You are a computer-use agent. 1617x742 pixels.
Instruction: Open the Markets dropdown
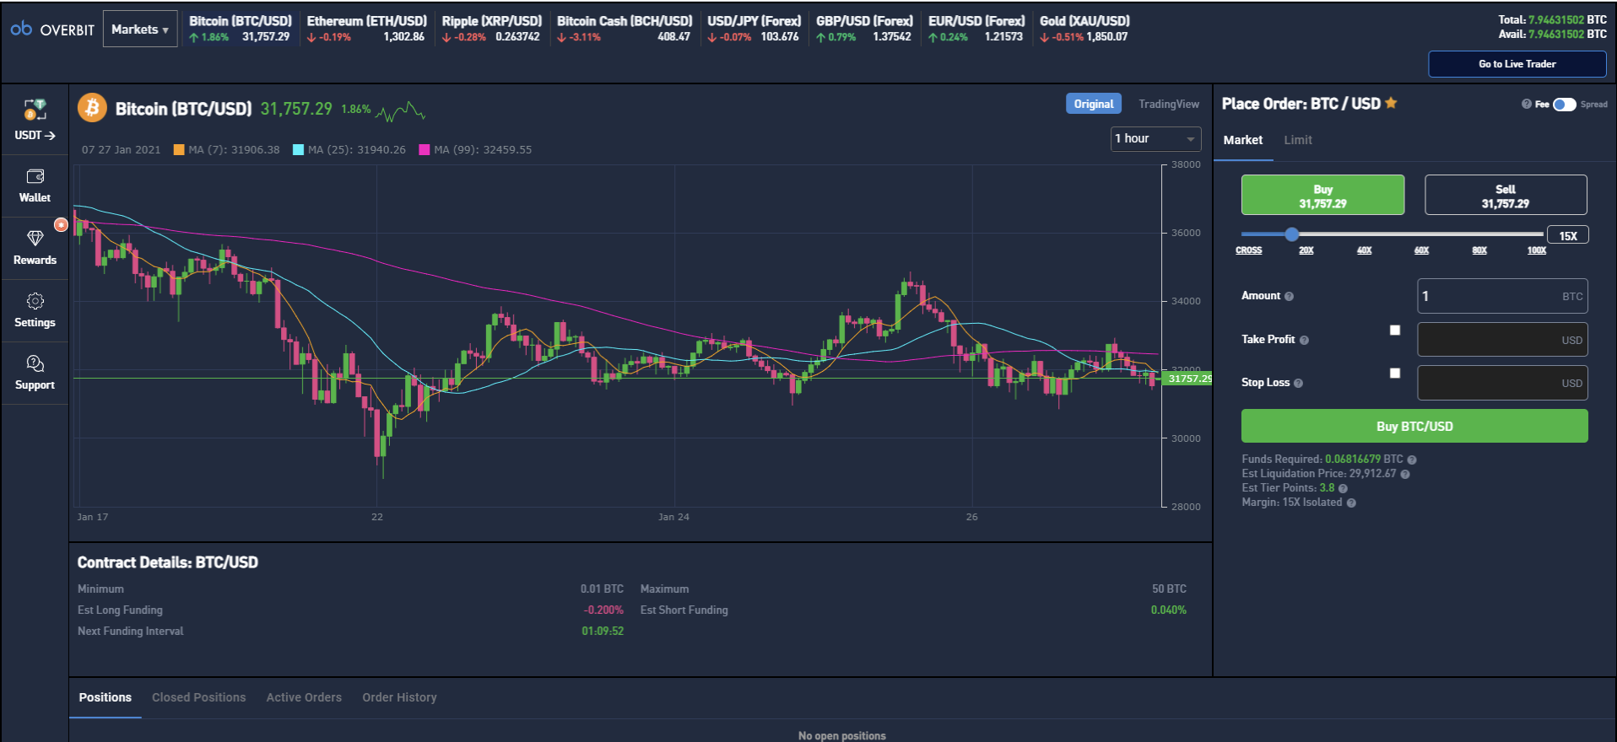click(x=140, y=29)
